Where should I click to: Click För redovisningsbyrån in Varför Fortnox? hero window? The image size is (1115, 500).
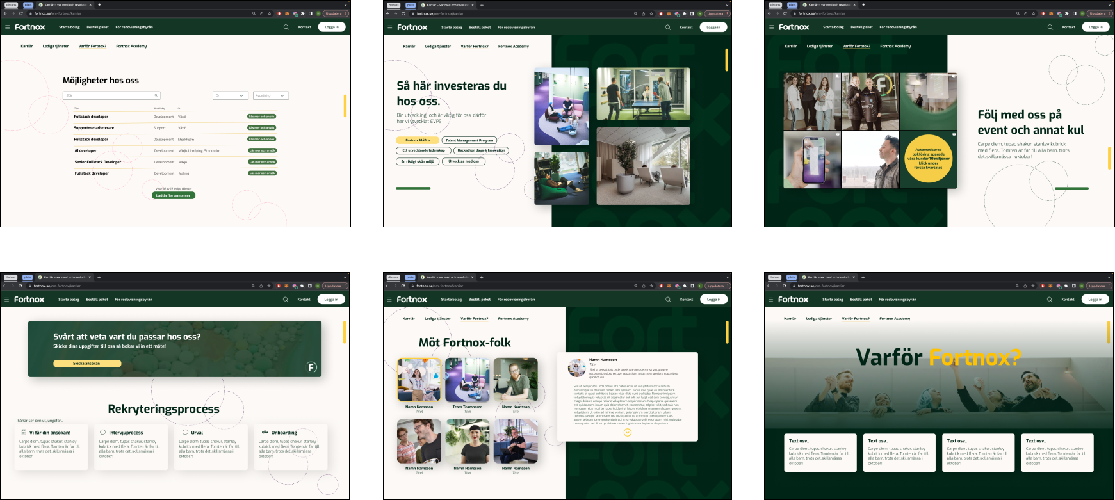click(x=897, y=299)
